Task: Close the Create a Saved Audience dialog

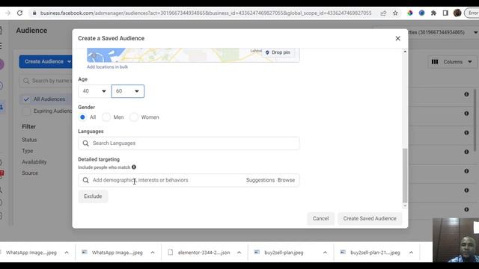Action: pyautogui.click(x=397, y=38)
